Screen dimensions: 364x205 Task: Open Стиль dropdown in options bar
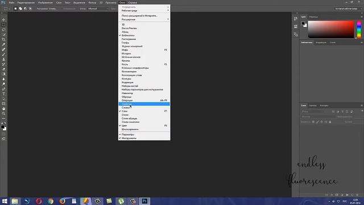click(x=98, y=9)
